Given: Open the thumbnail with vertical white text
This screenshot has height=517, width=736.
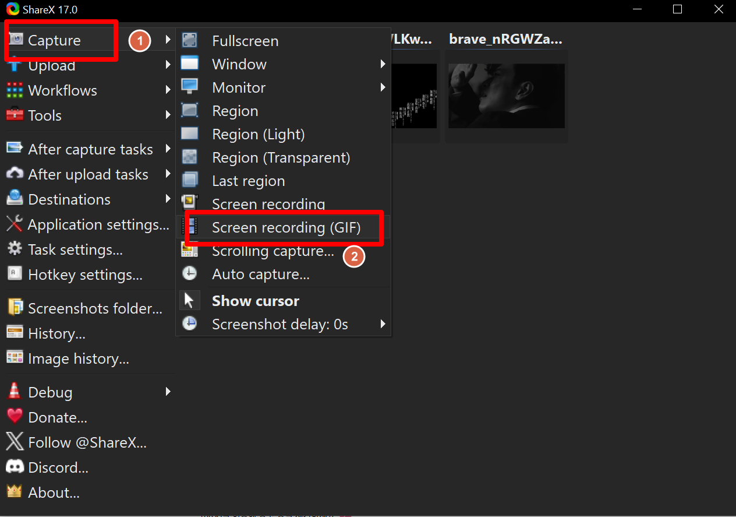Looking at the screenshot, I should tap(413, 96).
